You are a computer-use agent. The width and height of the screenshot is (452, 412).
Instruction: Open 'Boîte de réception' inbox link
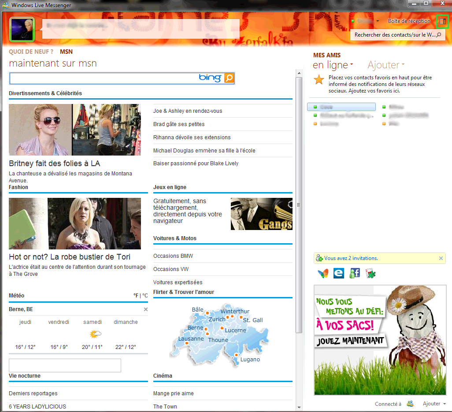point(409,21)
